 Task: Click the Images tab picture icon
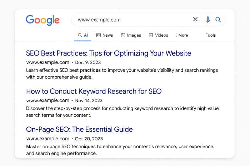123,35
